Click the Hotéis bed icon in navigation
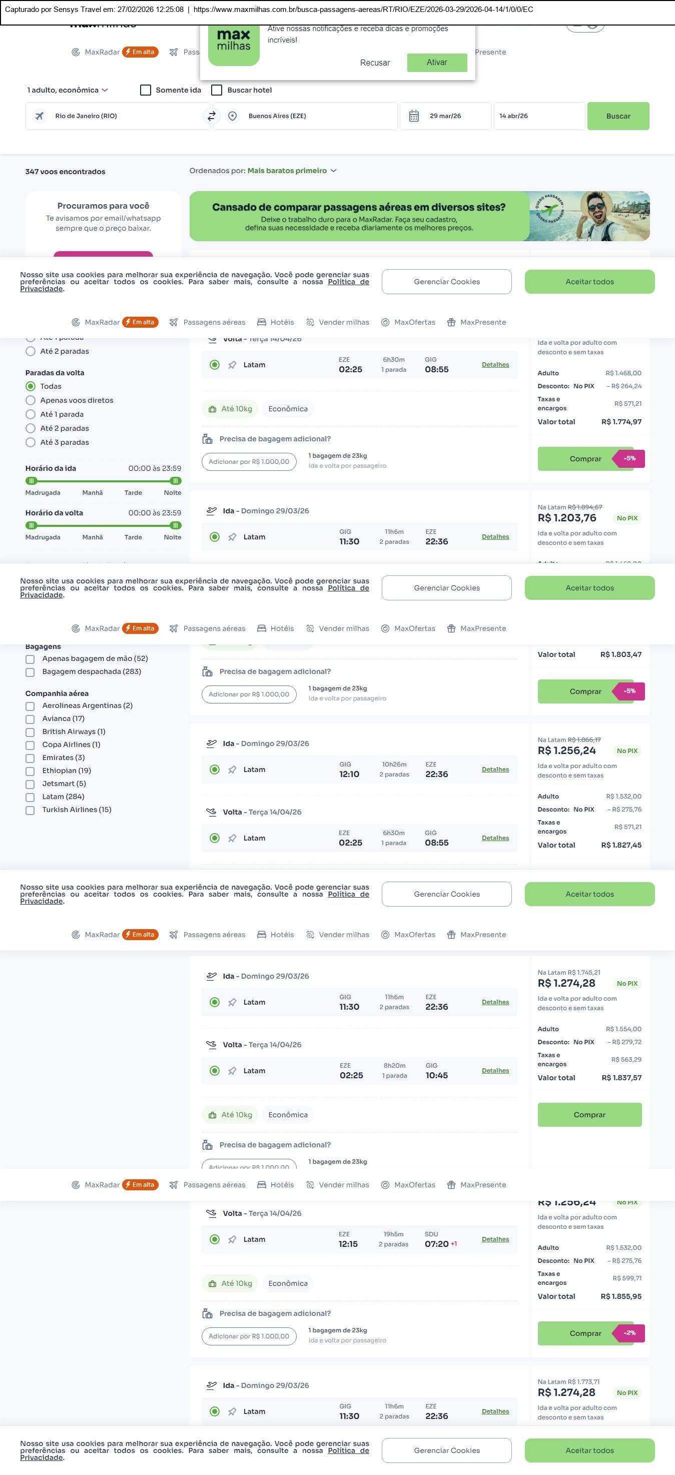This screenshot has width=675, height=1475. coord(262,322)
